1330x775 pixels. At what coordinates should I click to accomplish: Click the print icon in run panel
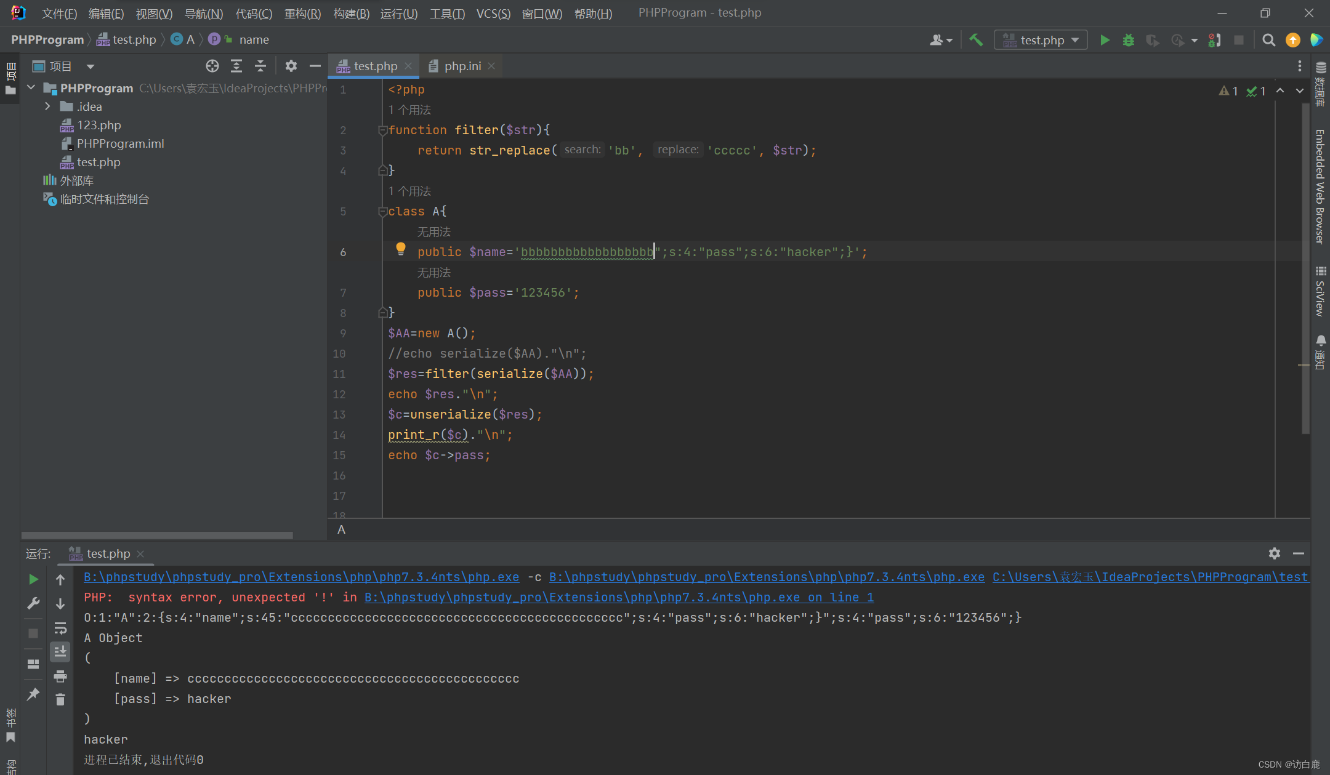pyautogui.click(x=60, y=677)
